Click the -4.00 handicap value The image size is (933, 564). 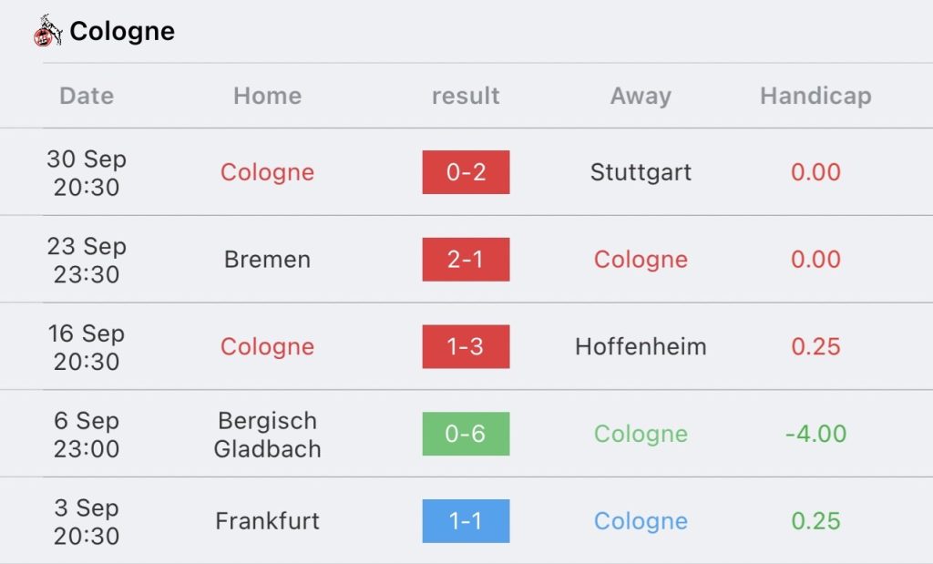815,434
